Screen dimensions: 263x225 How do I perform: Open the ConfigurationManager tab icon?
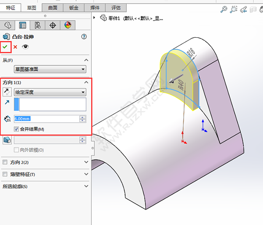[37, 25]
